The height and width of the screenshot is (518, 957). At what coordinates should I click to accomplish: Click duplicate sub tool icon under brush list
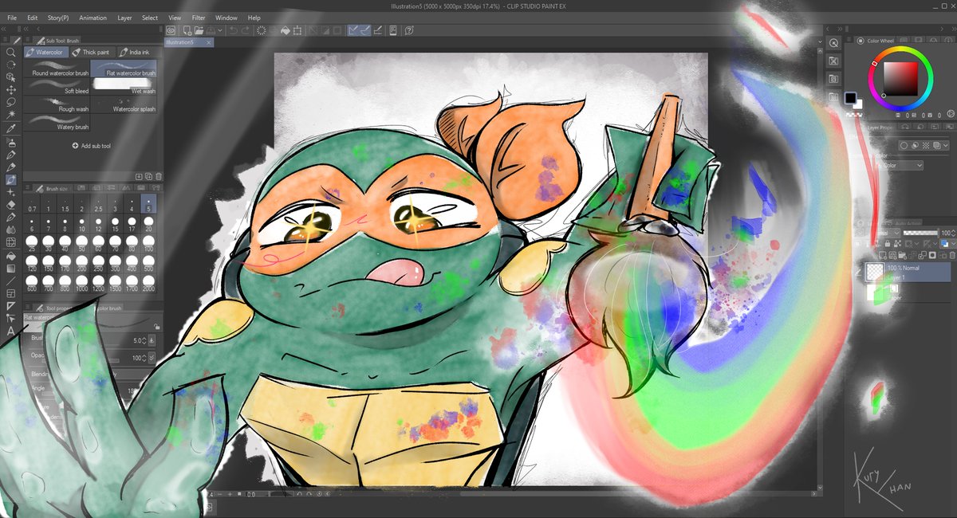pos(148,176)
